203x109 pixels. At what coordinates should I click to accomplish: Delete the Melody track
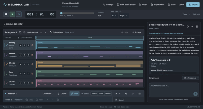pyautogui.click(x=32, y=45)
